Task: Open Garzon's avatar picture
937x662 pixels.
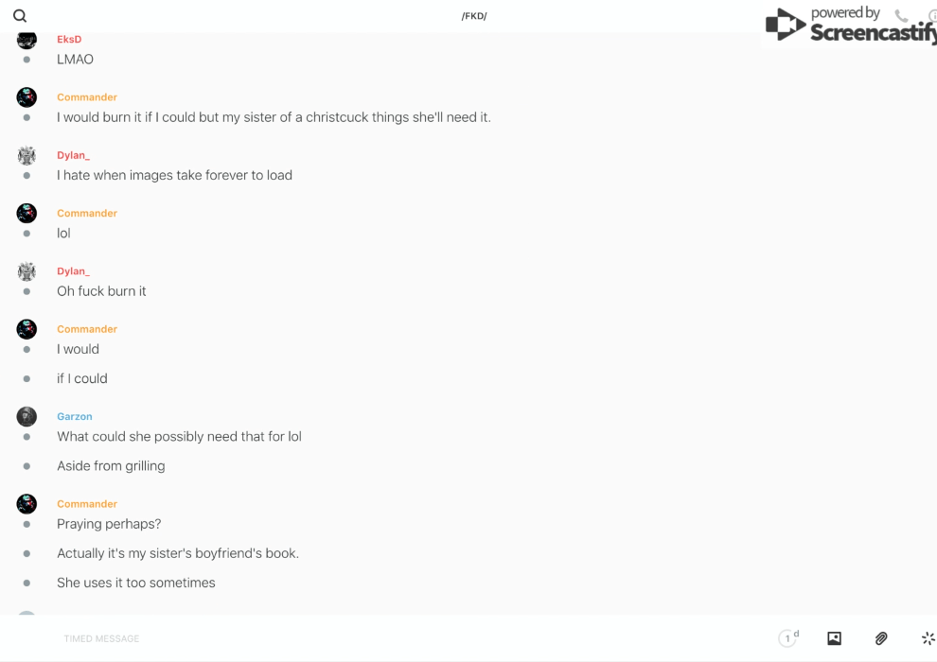Action: 27,416
